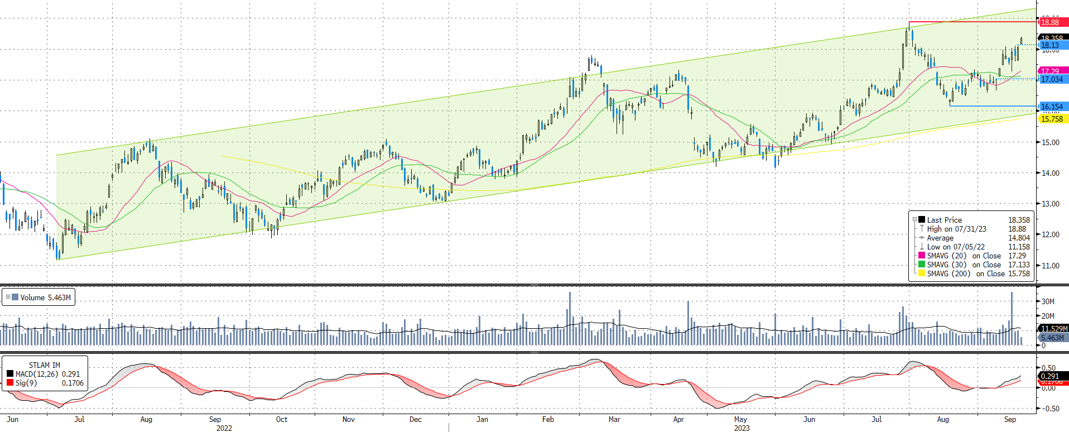
Task: Click the 11.00 price axis label
Action: [1051, 266]
